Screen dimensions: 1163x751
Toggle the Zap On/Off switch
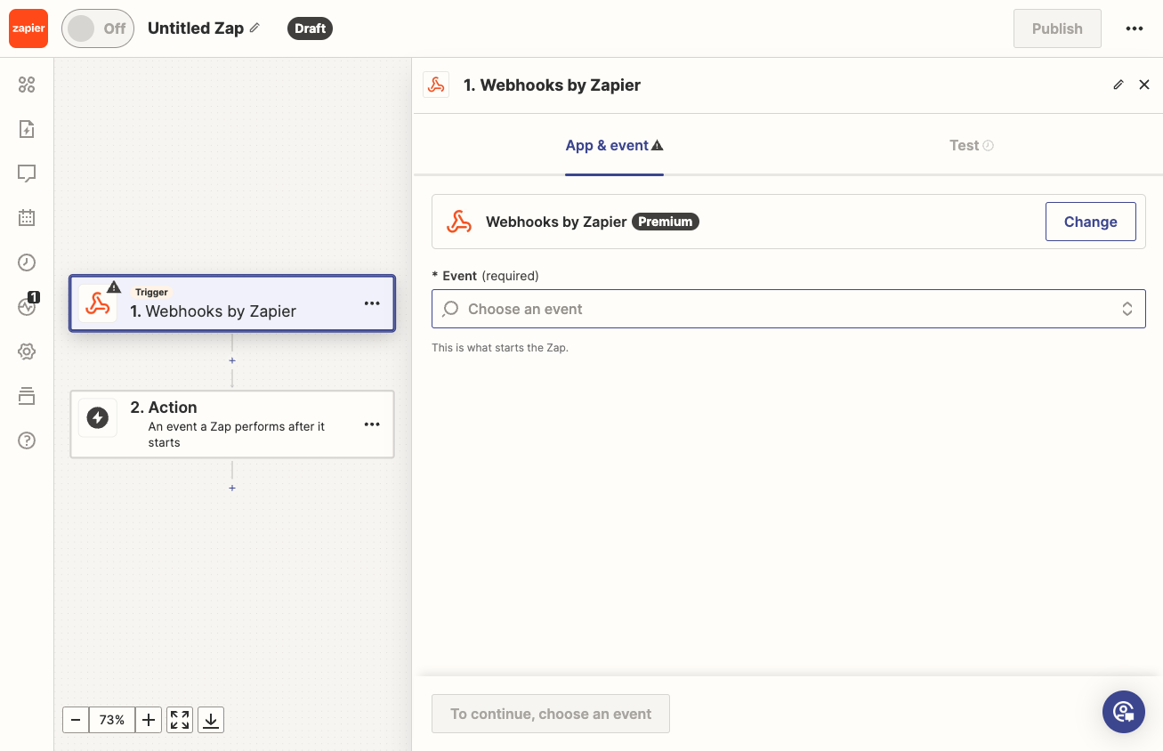coord(98,28)
